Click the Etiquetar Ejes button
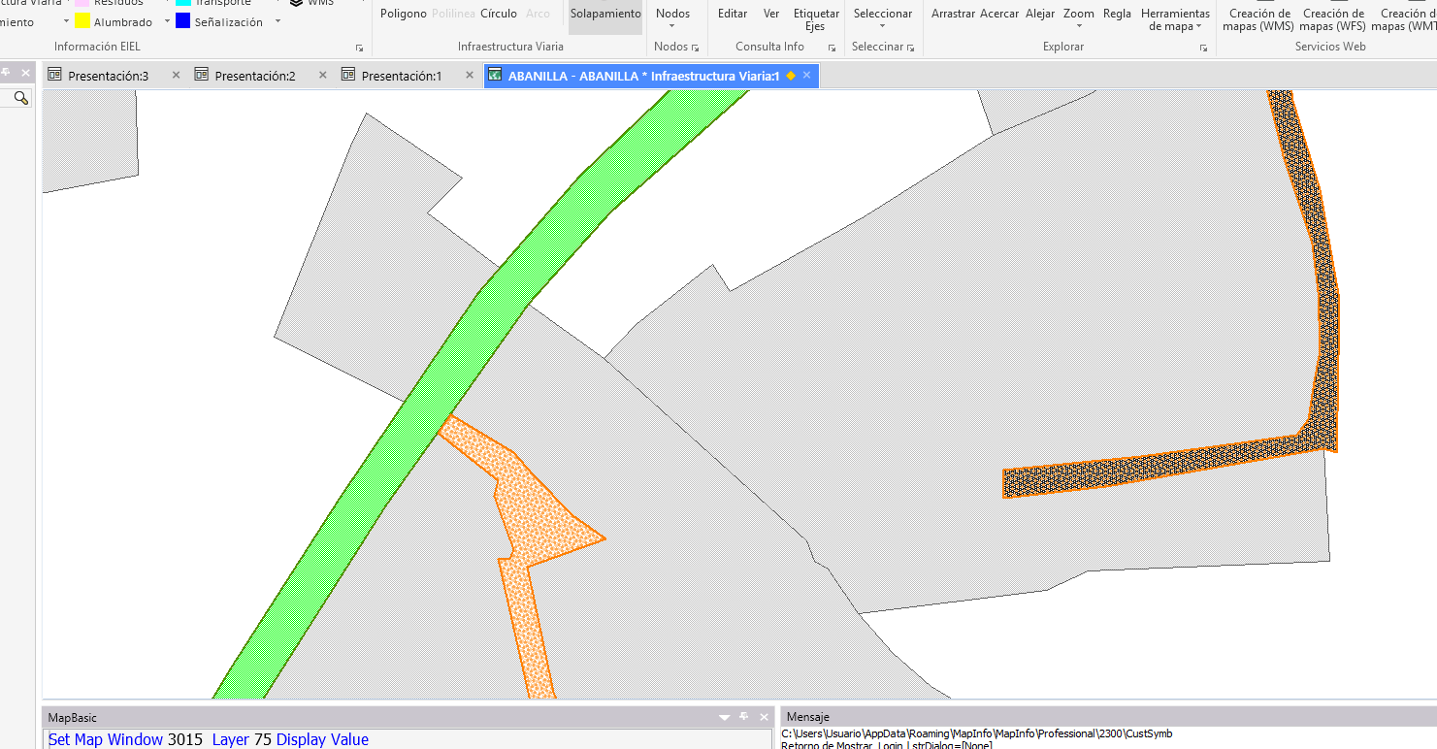 [x=816, y=19]
